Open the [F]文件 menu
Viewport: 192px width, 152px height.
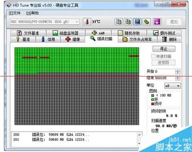click(x=15, y=13)
